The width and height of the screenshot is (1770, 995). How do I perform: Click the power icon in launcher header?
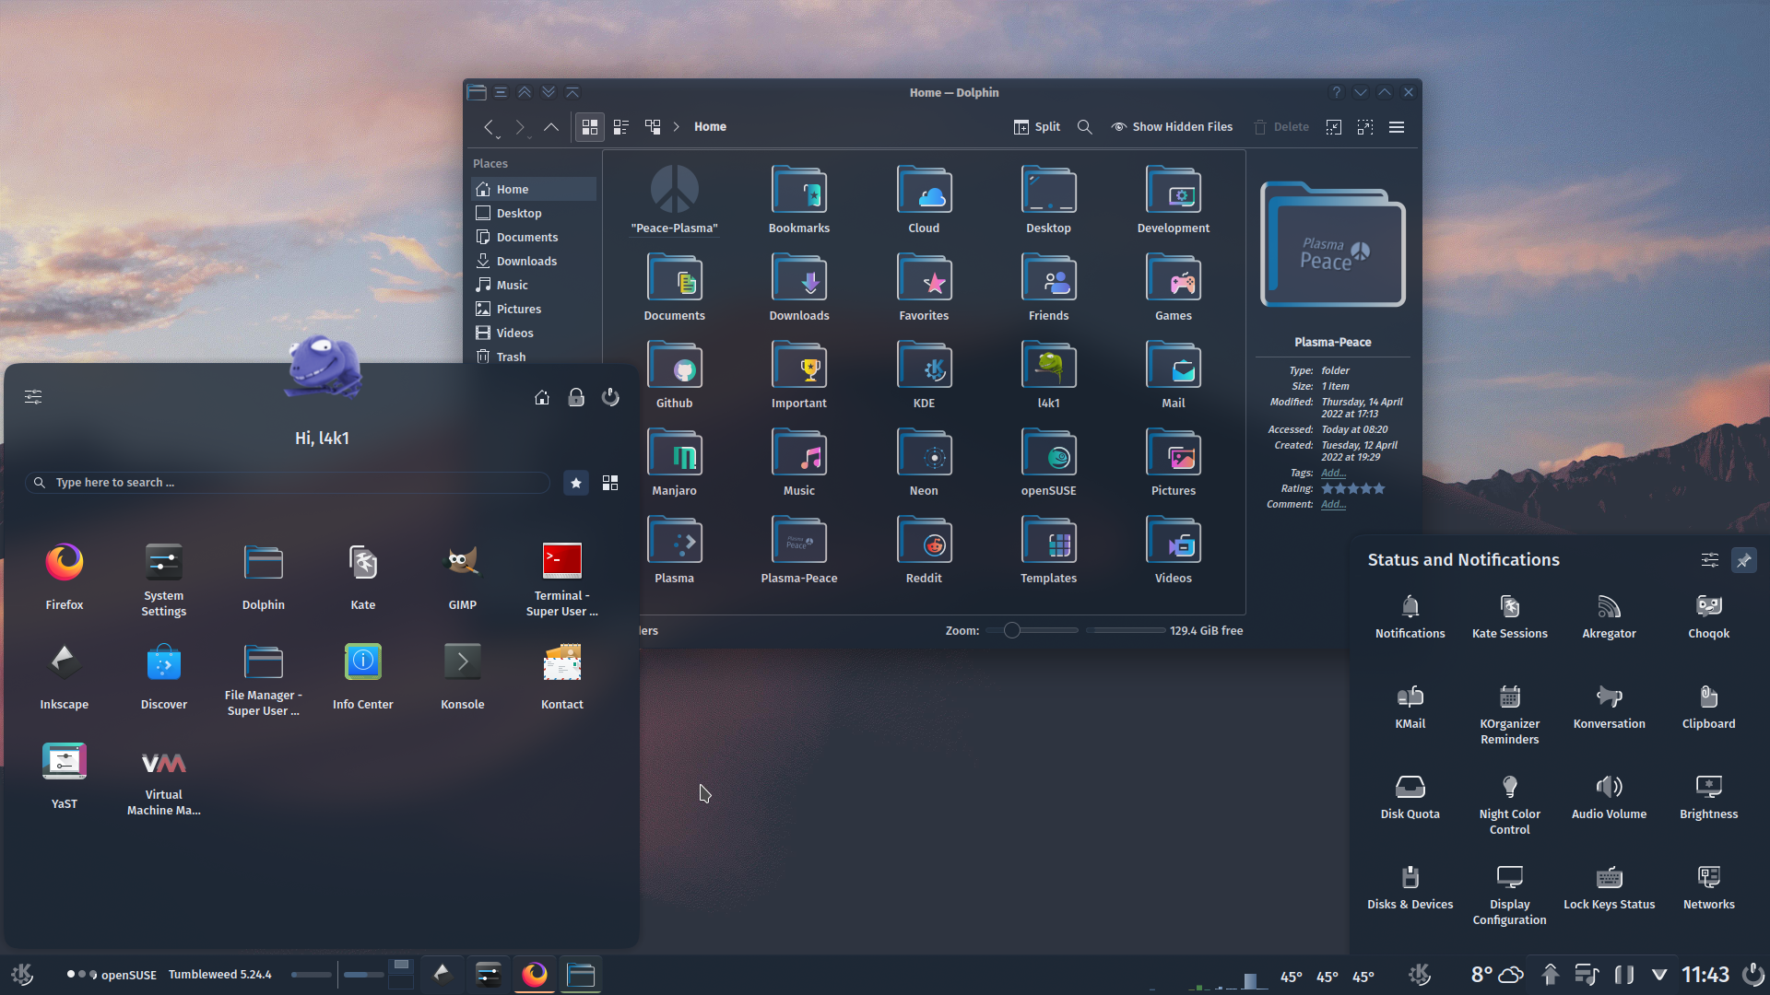(610, 397)
